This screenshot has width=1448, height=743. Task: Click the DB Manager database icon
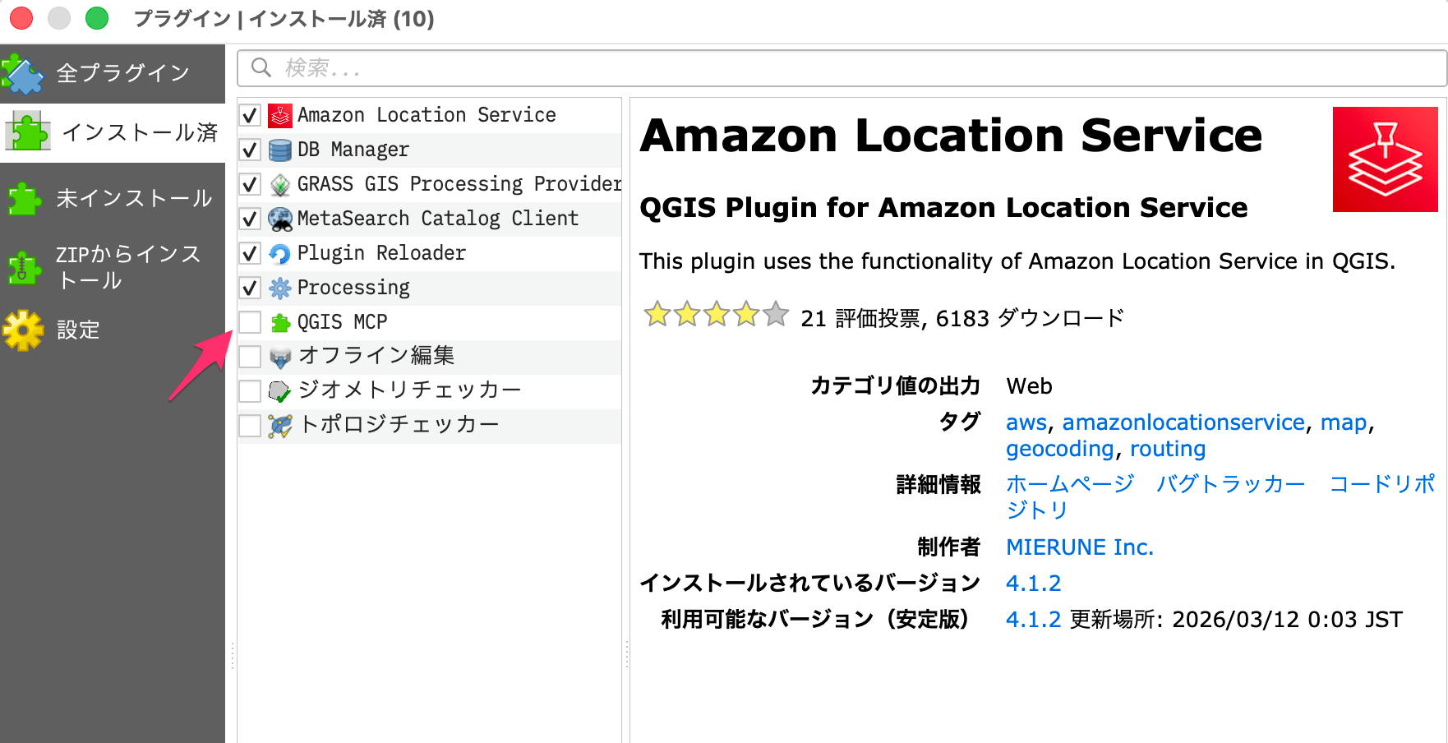point(279,150)
